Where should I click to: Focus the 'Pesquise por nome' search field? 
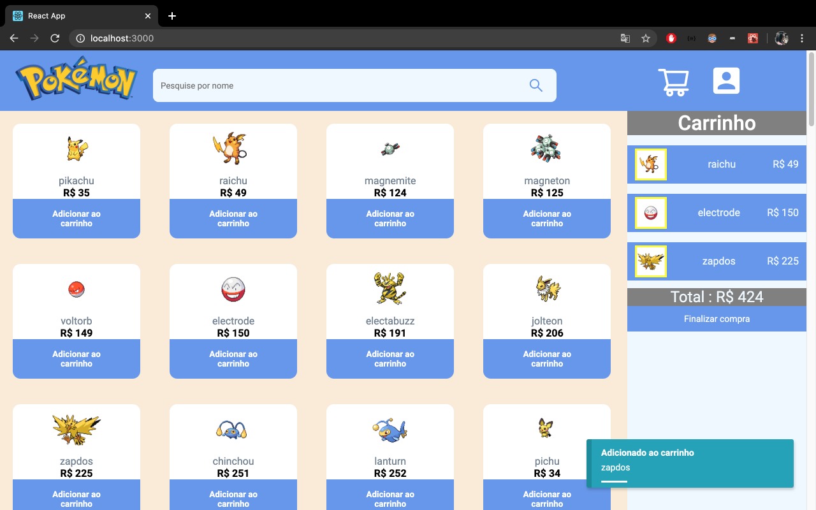click(354, 85)
